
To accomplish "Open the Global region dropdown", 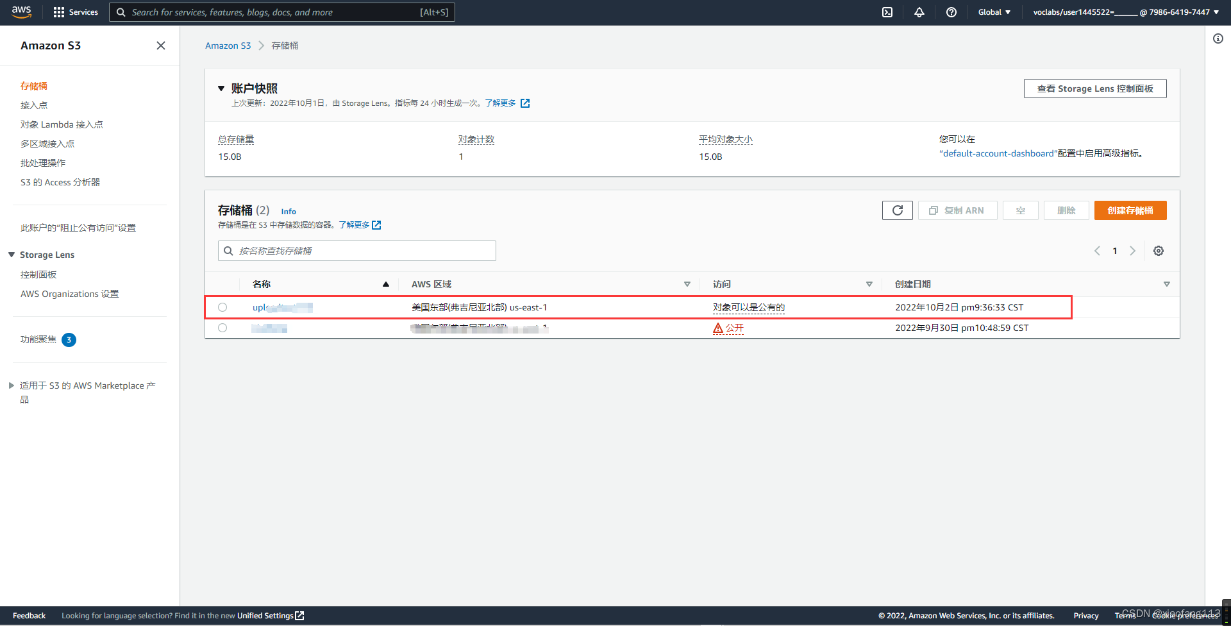I will [994, 12].
